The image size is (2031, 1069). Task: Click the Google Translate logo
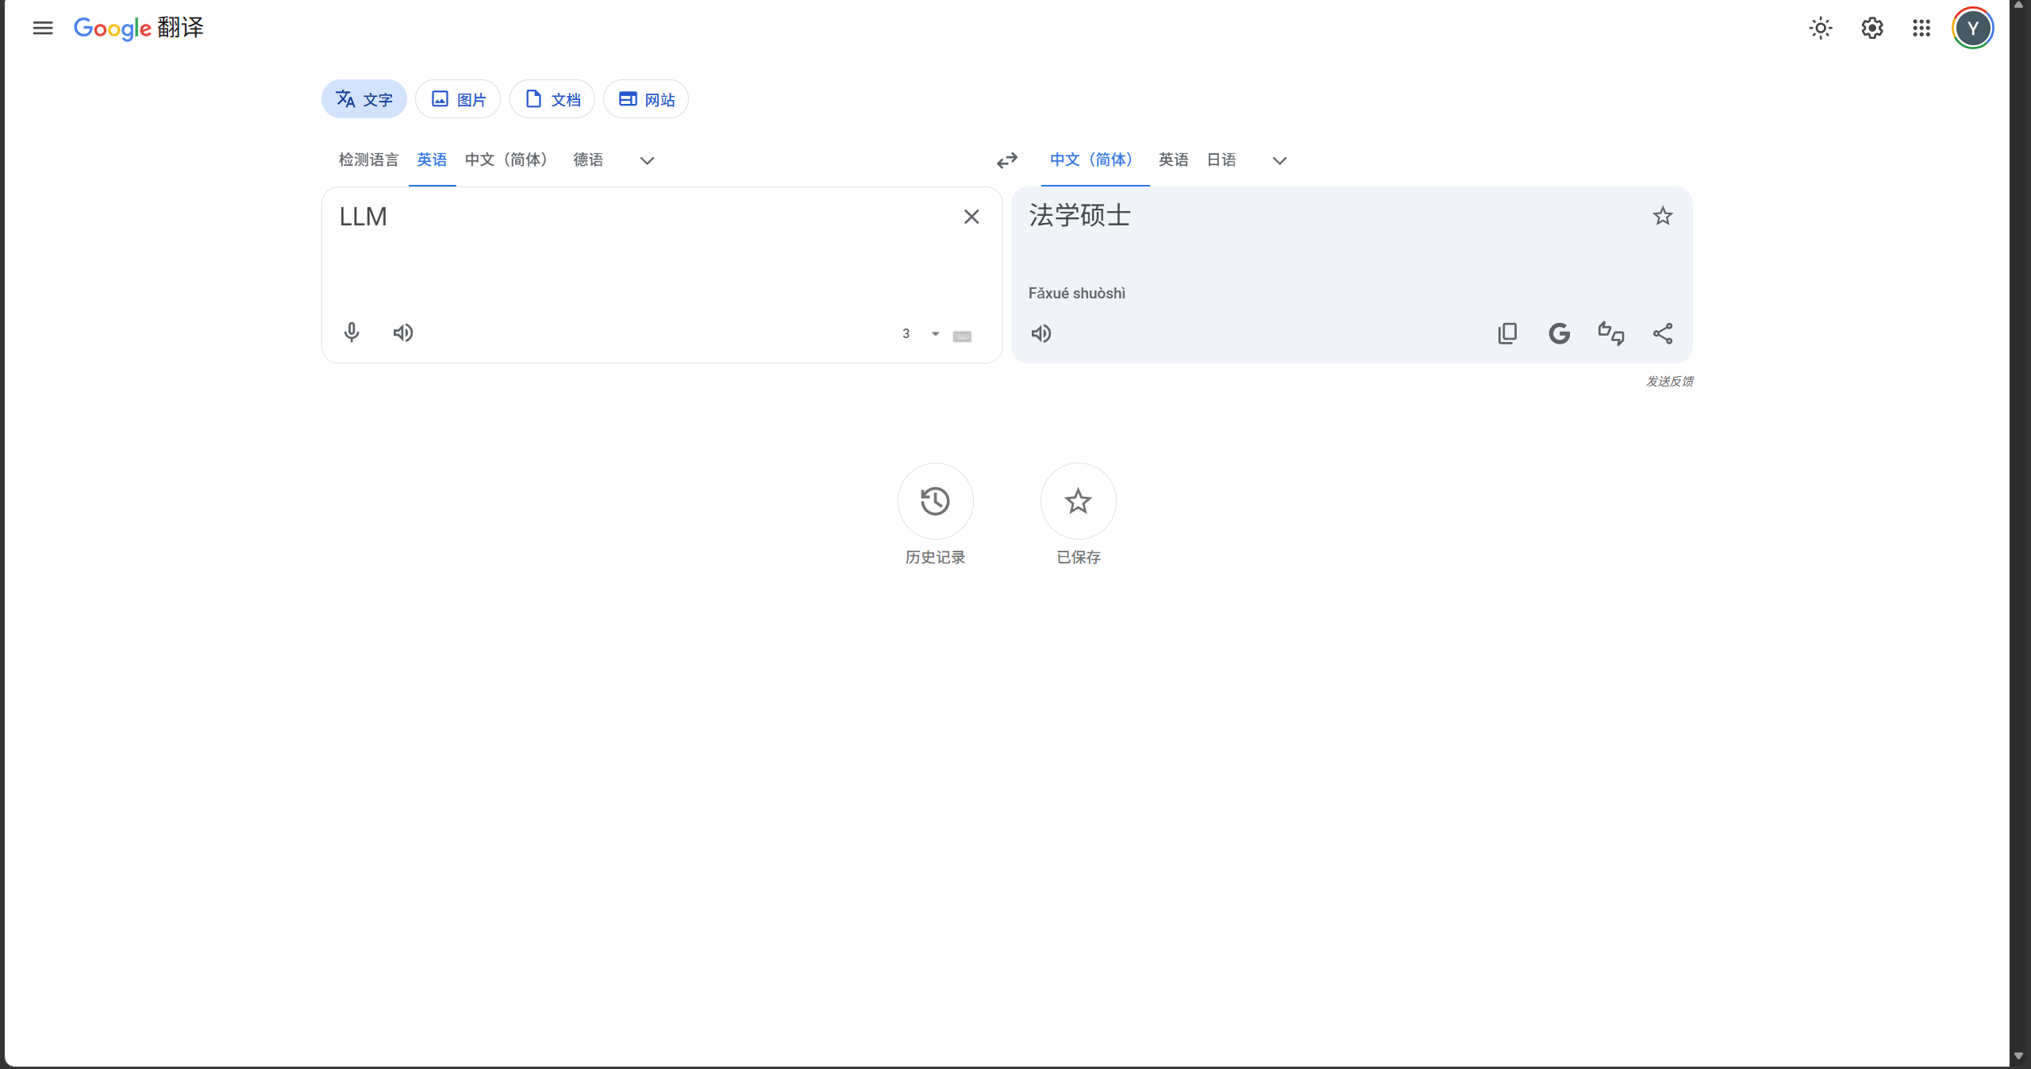click(x=139, y=28)
